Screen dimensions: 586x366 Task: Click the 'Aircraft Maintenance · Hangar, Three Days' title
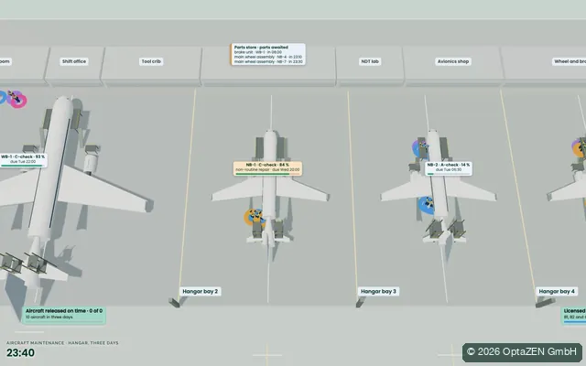coord(62,343)
